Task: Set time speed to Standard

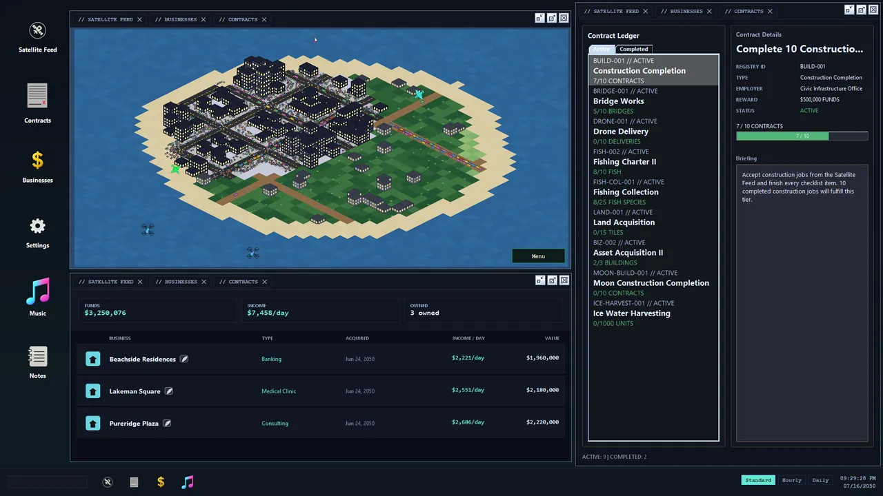Action: [758, 480]
